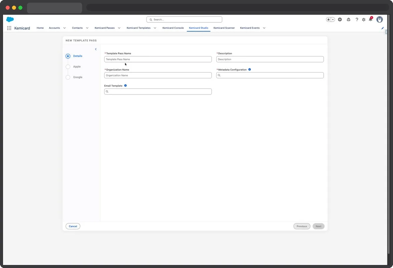The image size is (393, 268).
Task: Click the Details step label
Action: click(78, 56)
